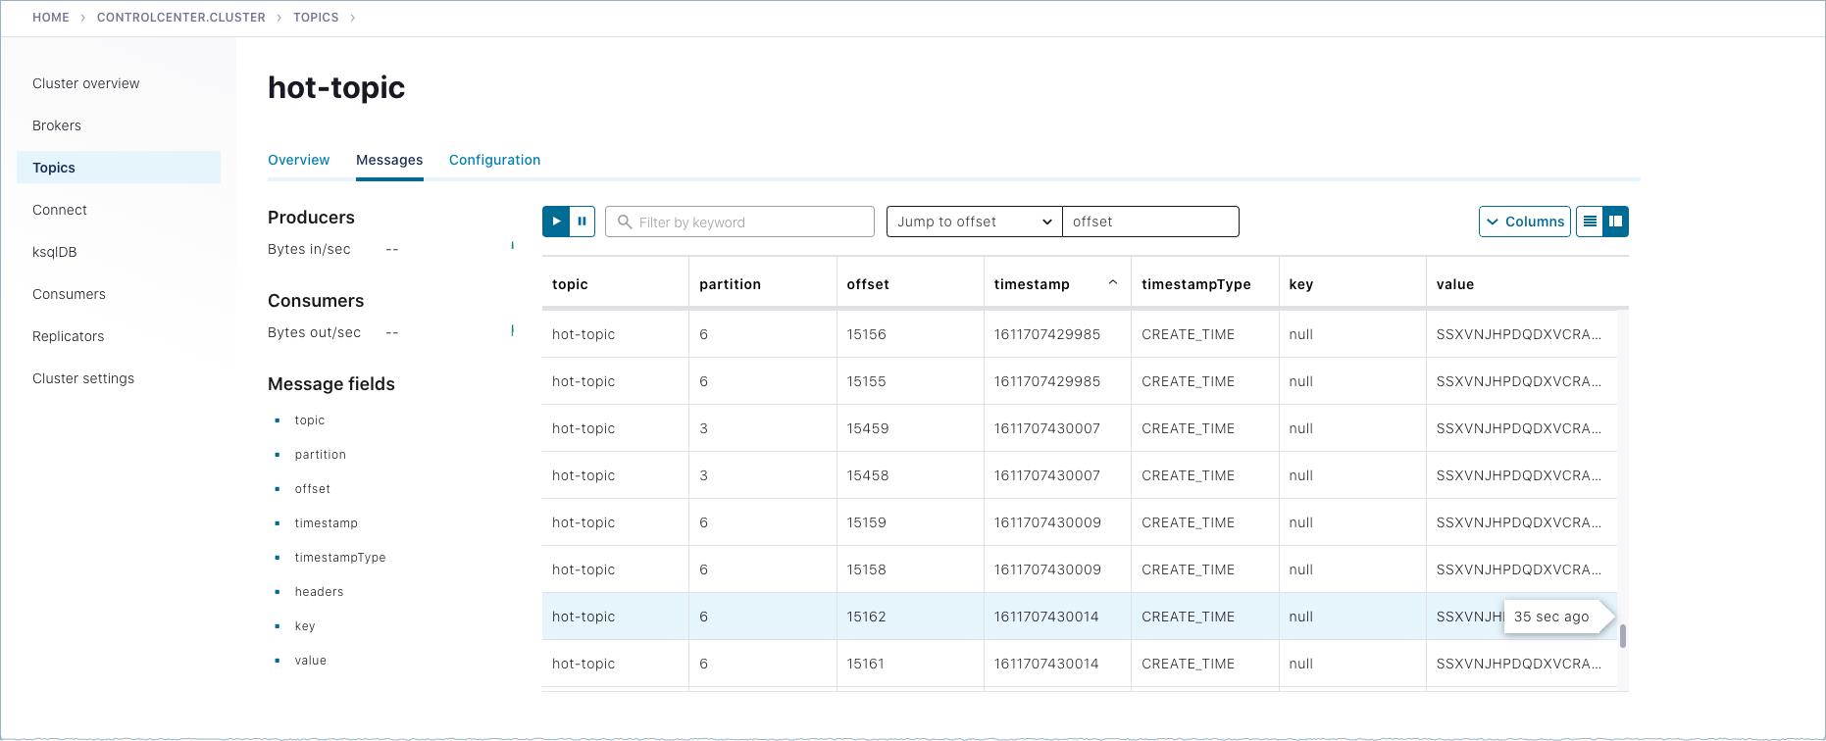
Task: Pause the message stream
Action: (582, 222)
